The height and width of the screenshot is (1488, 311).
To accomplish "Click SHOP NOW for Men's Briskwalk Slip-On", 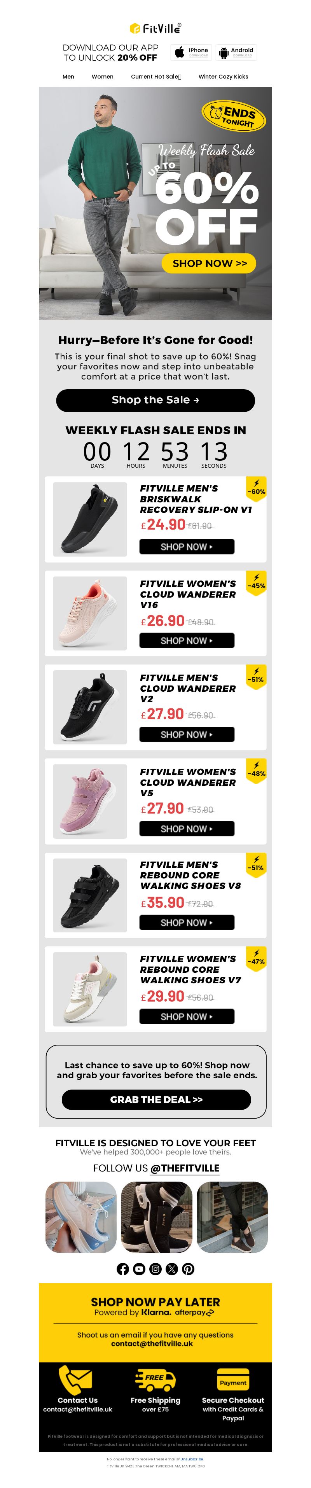I will [187, 546].
